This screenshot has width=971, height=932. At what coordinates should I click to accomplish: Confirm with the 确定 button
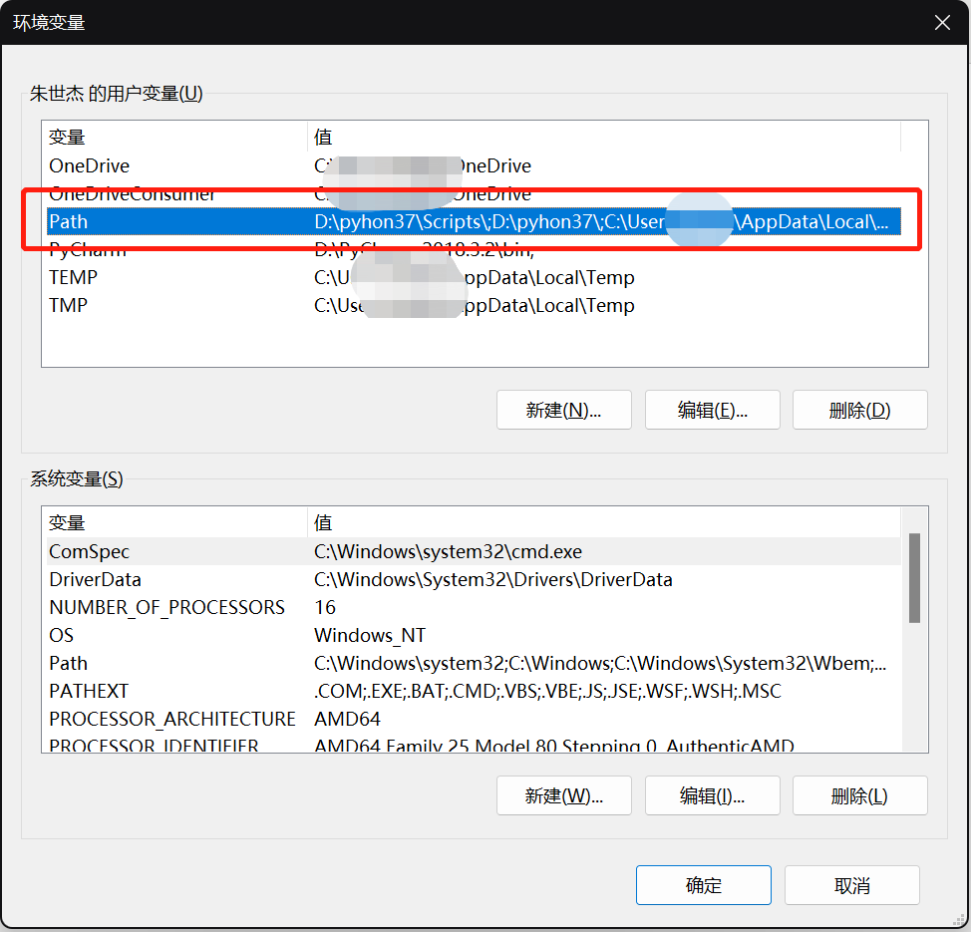704,885
